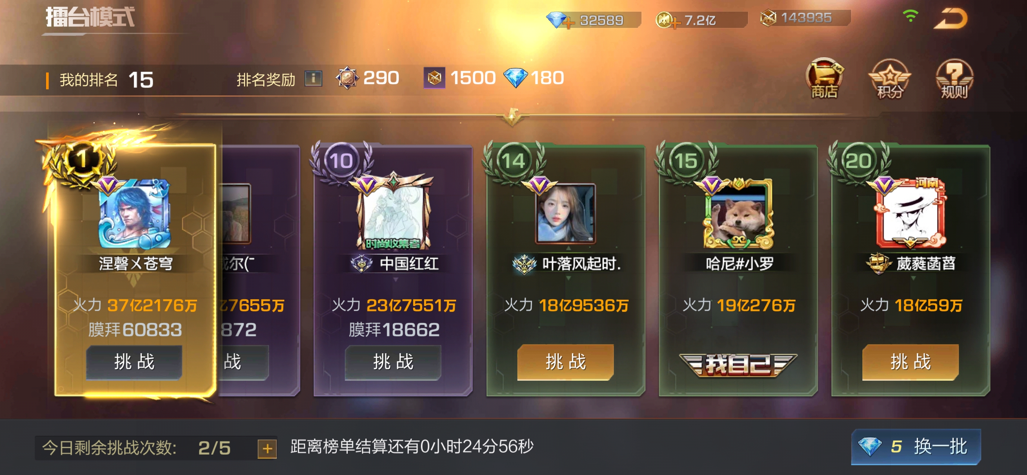Screen dimensions: 1027x475
Task: Click the WiFi signal indicator
Action: tap(911, 15)
